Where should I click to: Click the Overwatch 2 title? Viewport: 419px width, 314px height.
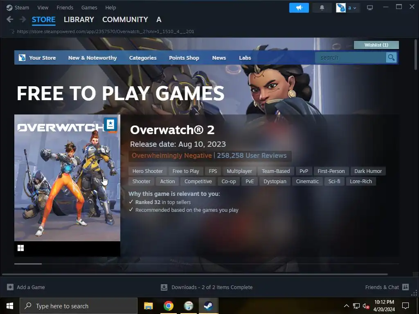click(172, 130)
